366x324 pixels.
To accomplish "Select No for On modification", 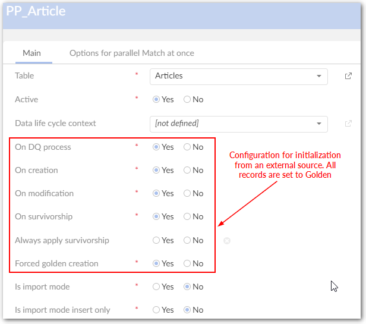I will pos(187,193).
